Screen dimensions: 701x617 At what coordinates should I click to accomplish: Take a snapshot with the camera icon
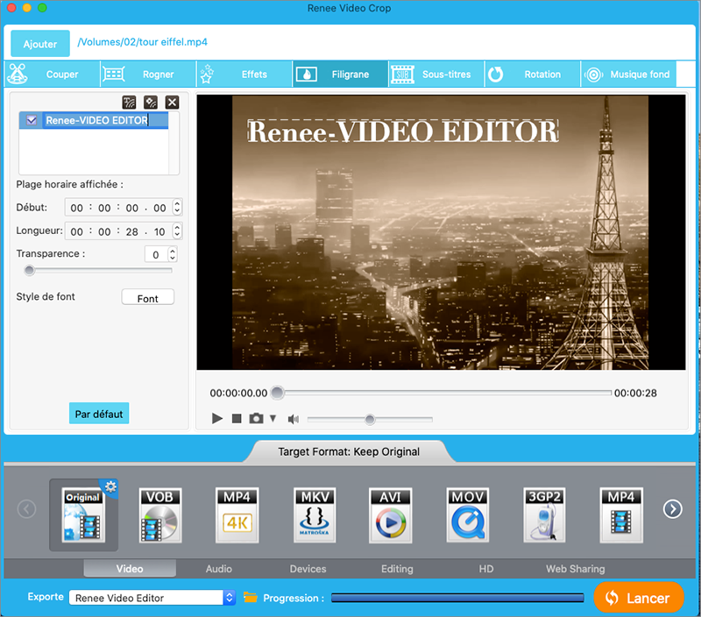click(x=256, y=419)
